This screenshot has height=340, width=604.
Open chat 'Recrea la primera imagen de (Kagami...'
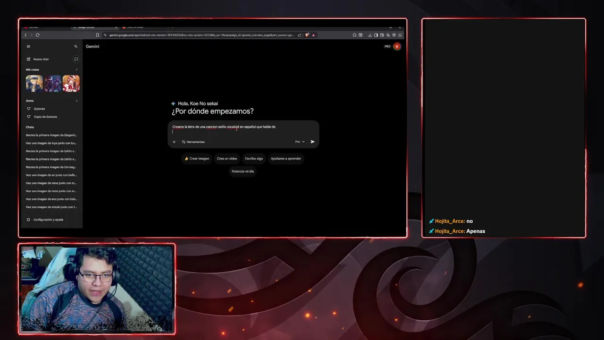coord(51,135)
